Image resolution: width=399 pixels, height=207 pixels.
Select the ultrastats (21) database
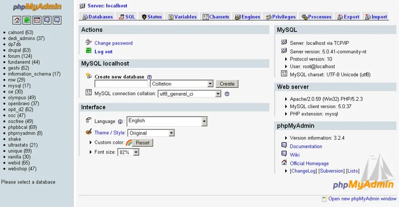(x=23, y=145)
